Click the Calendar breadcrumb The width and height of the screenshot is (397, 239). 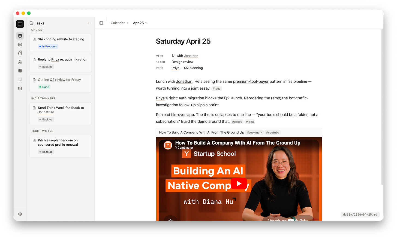[x=118, y=23]
